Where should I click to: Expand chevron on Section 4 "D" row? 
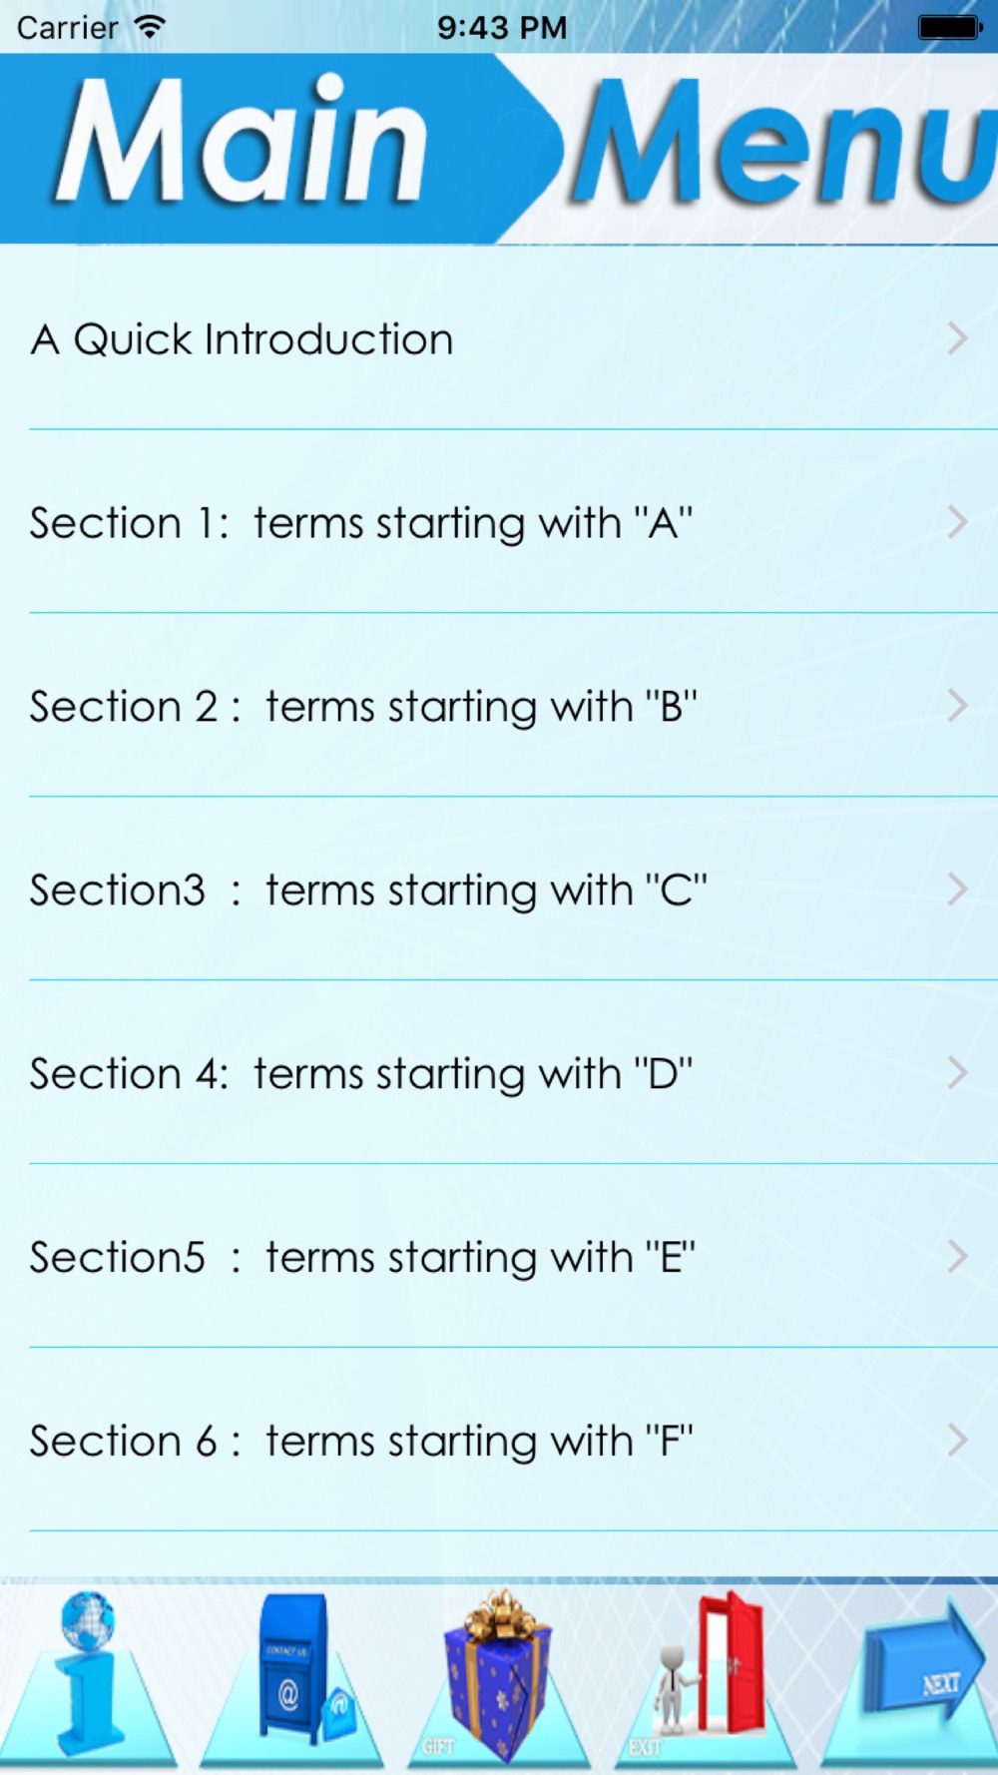click(957, 1073)
